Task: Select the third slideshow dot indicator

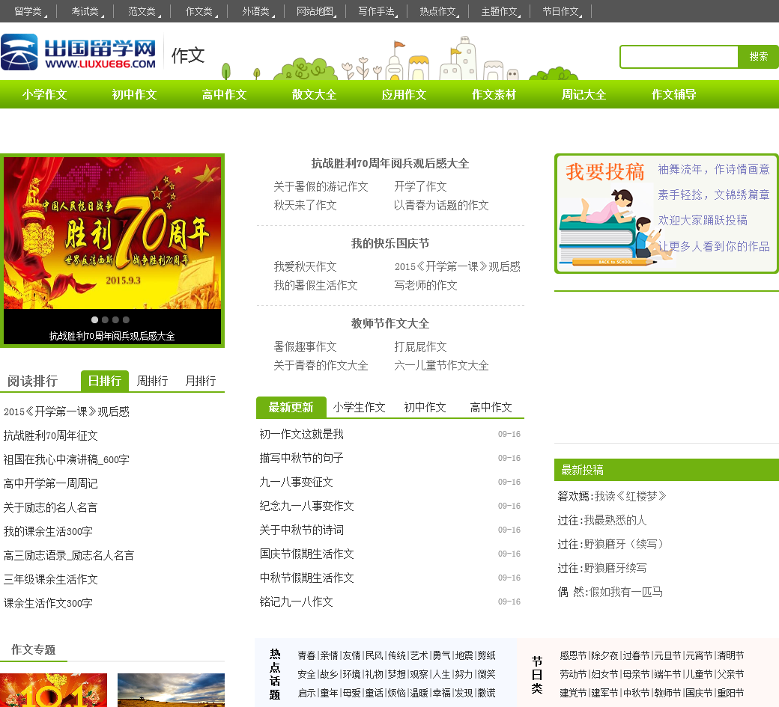Action: pos(115,320)
